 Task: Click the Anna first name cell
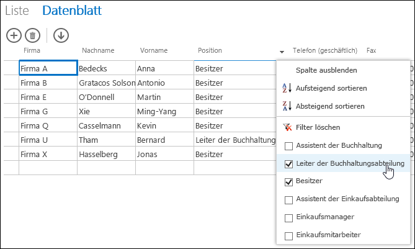pyautogui.click(x=164, y=68)
